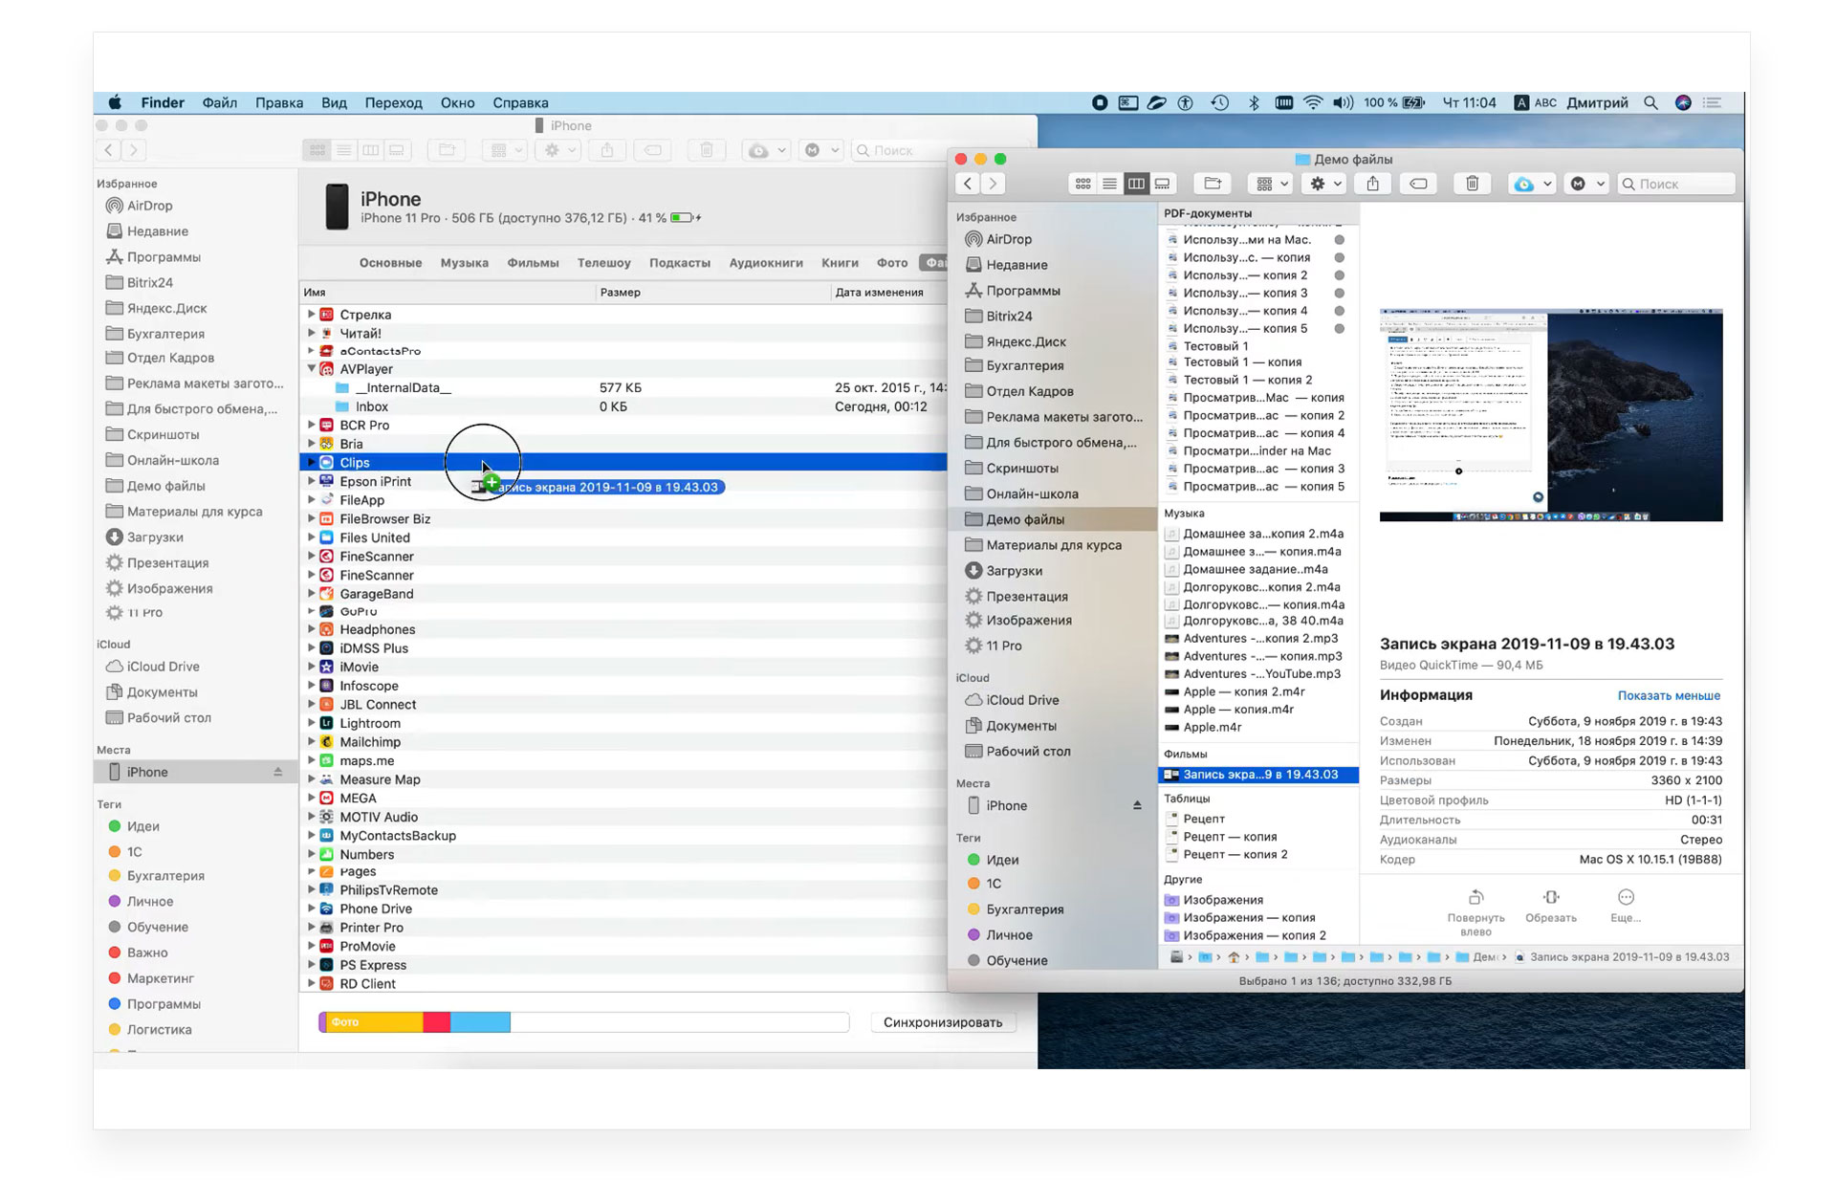Image resolution: width=1836 pixels, height=1183 pixels.
Task: Select the Подкасты tab in iPhone window
Action: click(x=679, y=263)
